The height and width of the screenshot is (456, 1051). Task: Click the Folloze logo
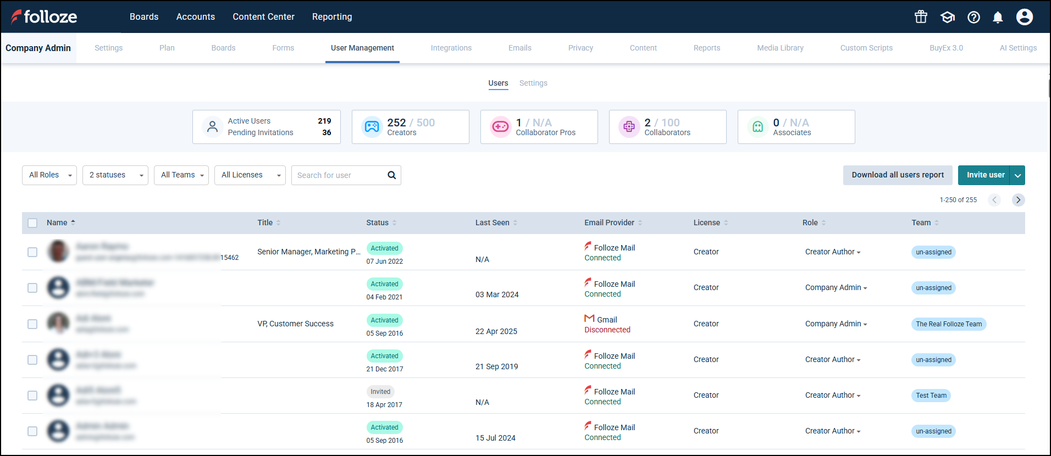44,17
